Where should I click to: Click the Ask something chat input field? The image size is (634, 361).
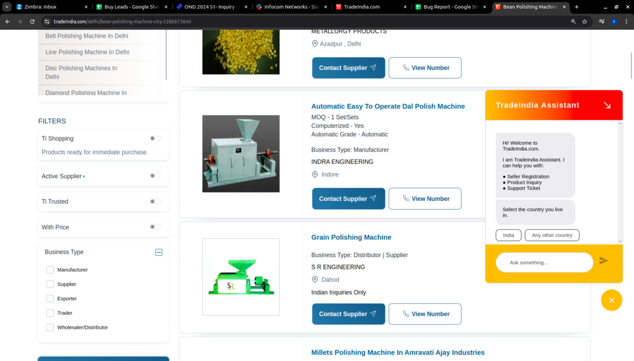(544, 262)
